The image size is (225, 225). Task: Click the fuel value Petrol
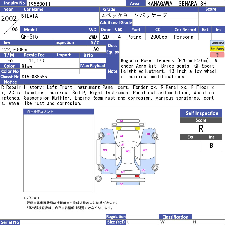[136, 37]
